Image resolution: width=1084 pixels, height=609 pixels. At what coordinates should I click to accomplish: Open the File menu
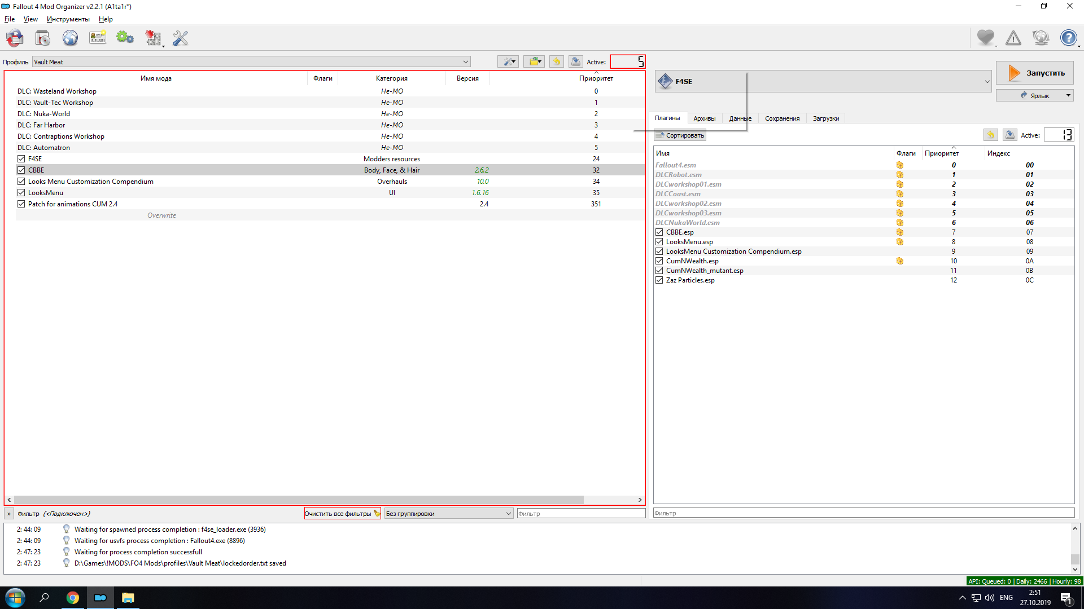(x=10, y=19)
